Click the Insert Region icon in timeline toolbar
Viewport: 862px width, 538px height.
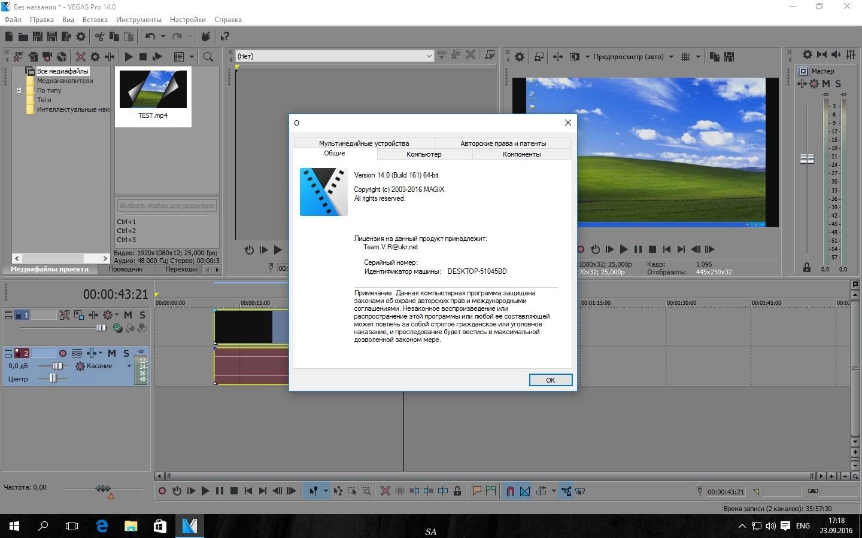coord(491,491)
